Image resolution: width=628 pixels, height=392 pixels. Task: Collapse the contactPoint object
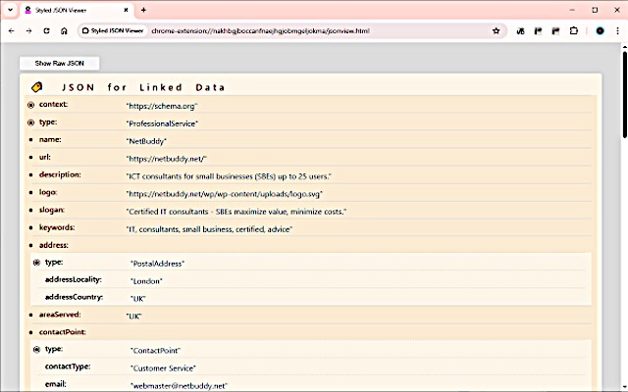tap(30, 332)
